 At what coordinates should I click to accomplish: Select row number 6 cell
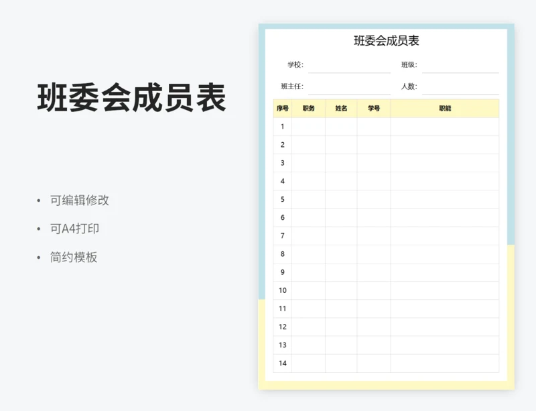tap(282, 218)
